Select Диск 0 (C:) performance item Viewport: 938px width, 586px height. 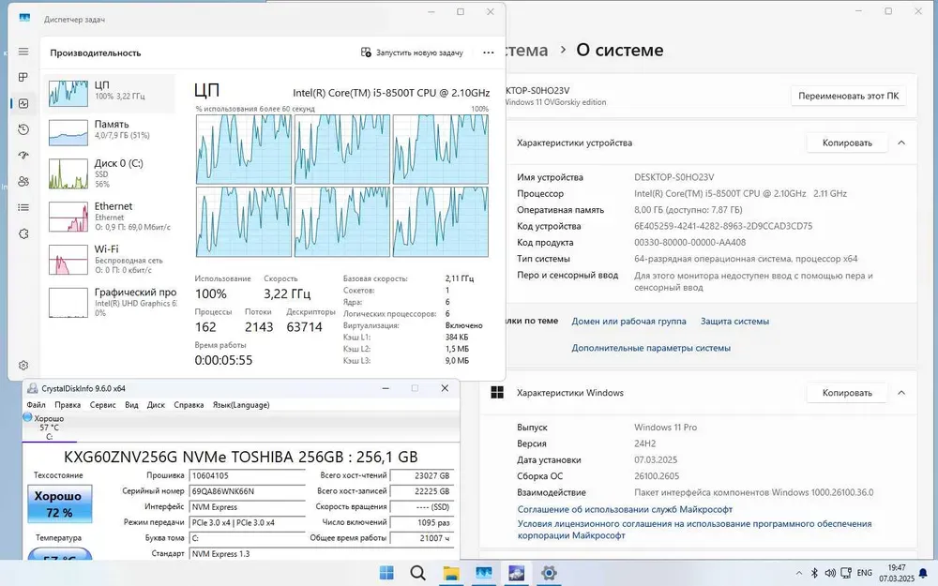[x=111, y=173]
